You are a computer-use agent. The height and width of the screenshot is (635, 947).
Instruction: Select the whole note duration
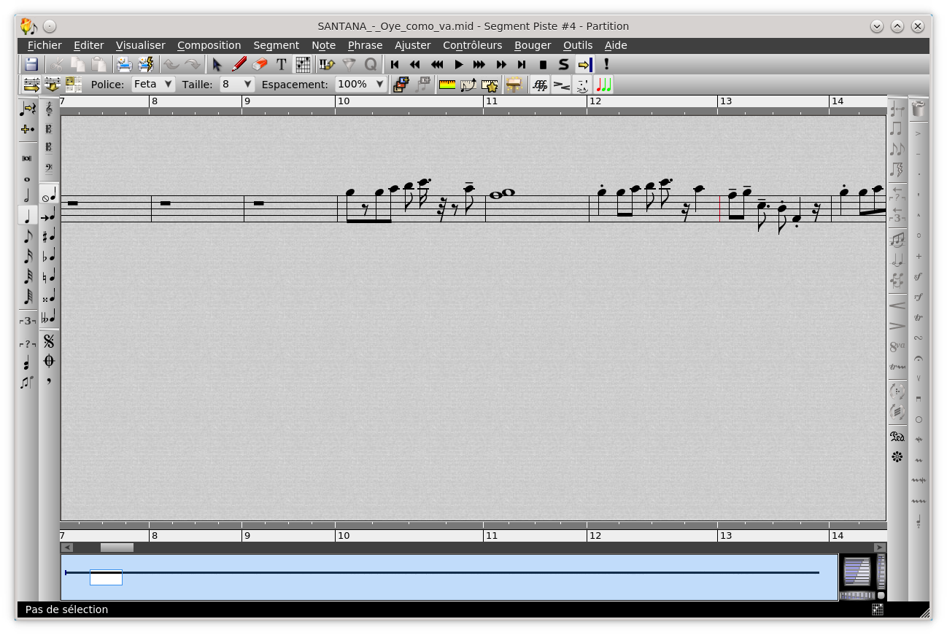click(x=28, y=179)
